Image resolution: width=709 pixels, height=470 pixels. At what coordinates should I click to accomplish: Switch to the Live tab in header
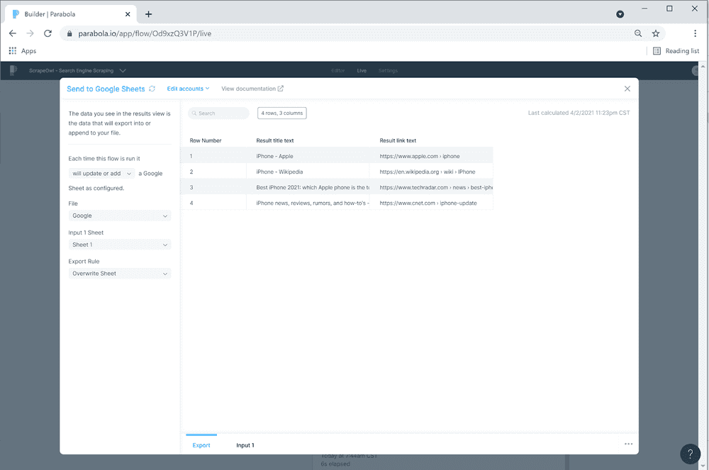pyautogui.click(x=362, y=70)
